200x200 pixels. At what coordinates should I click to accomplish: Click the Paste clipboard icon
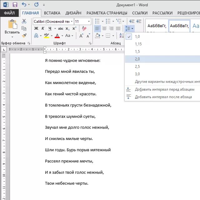point(12,24)
